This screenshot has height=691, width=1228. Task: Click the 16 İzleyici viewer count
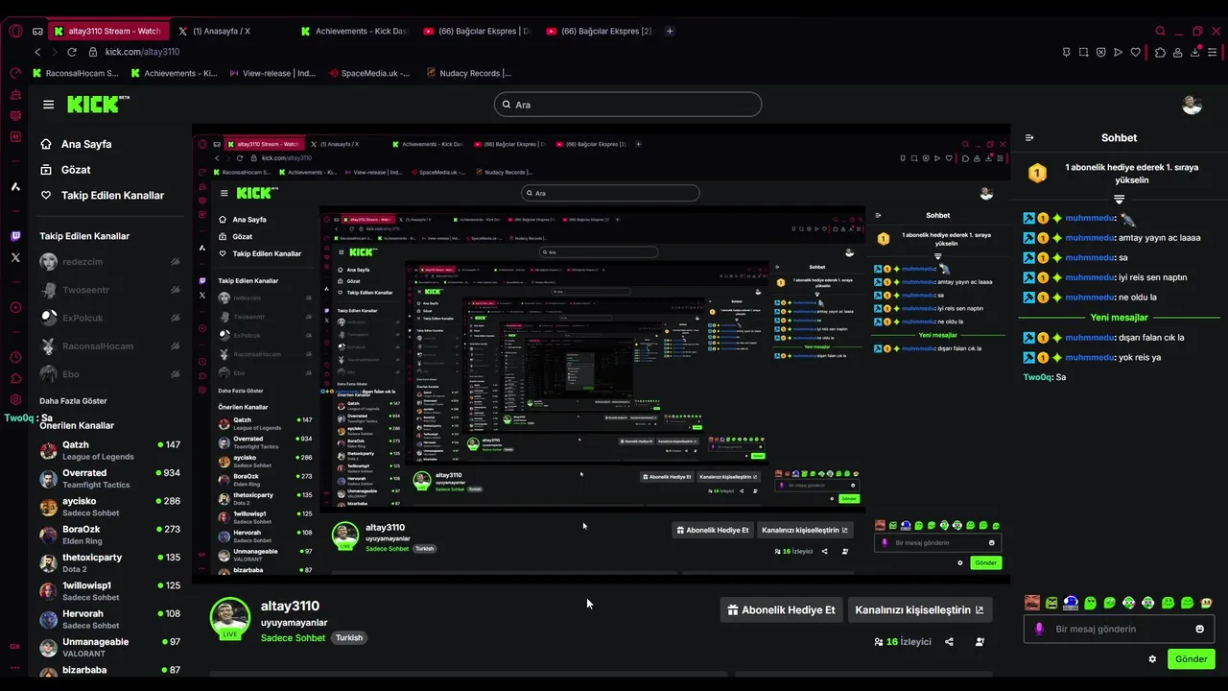click(x=903, y=641)
